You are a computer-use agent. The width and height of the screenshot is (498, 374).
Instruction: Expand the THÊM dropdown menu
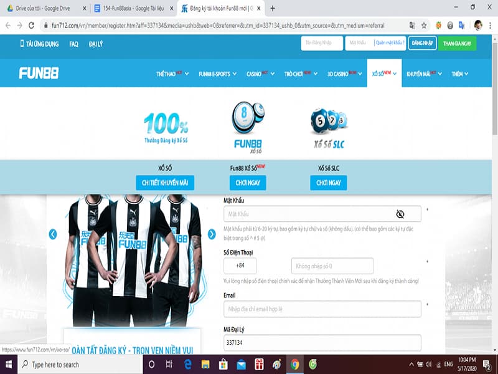460,74
